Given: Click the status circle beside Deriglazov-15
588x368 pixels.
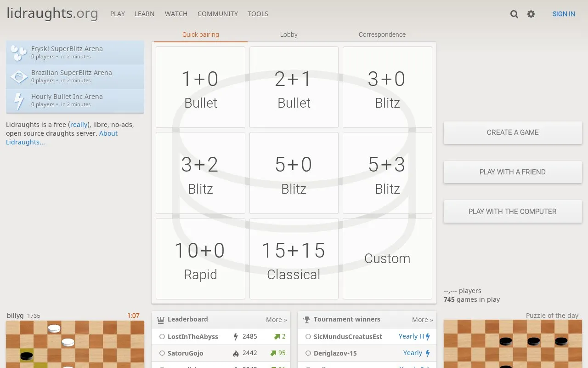Looking at the screenshot, I should point(308,353).
